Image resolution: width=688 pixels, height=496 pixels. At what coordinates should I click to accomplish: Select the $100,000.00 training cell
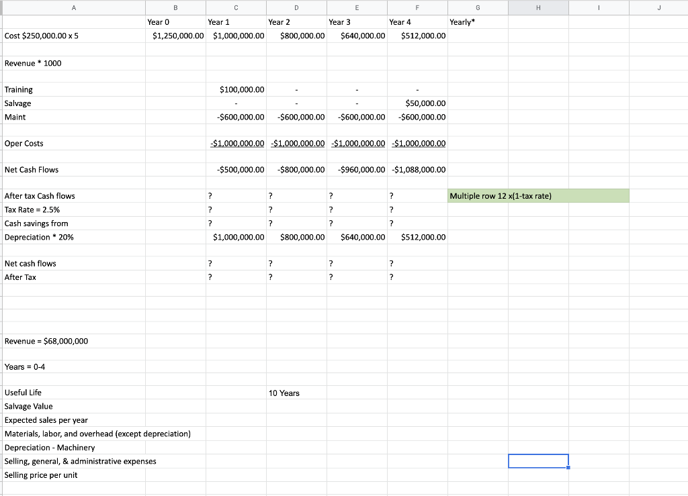[236, 89]
